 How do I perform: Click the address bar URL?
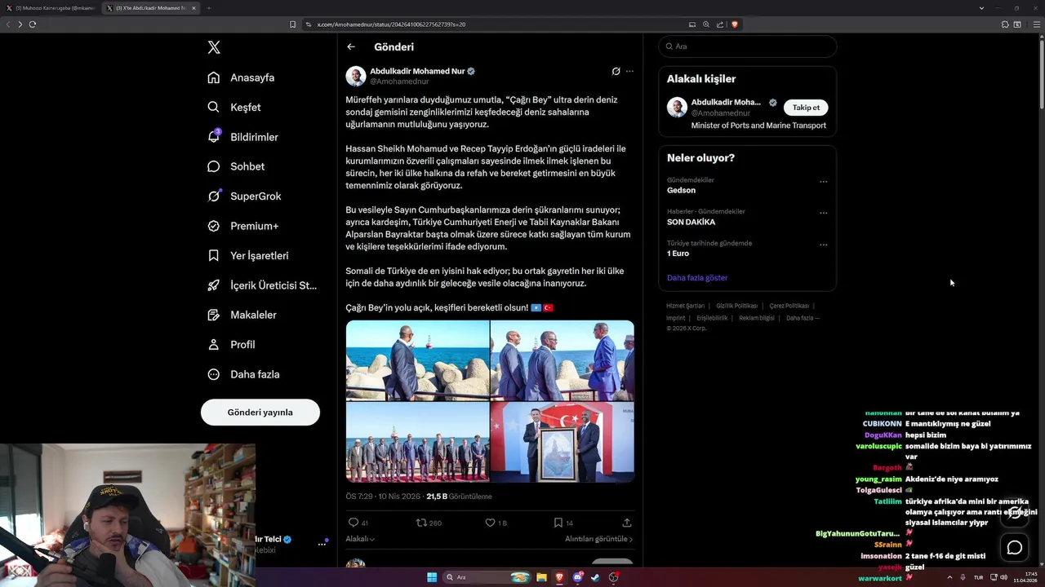[x=391, y=24]
